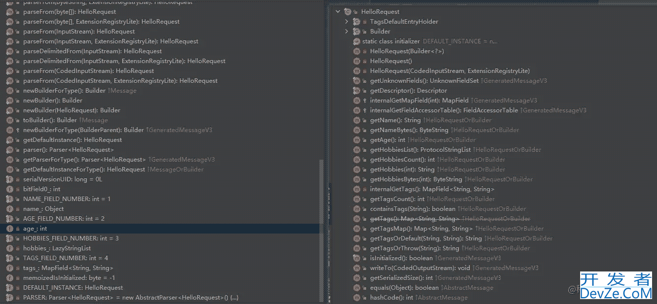Select memoizedIsInitialized: byte = -1
This screenshot has height=304, width=657.
tap(69, 277)
